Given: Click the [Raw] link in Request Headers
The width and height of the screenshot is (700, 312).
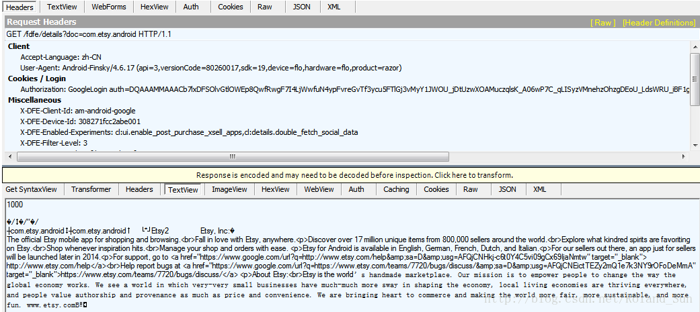Looking at the screenshot, I should pyautogui.click(x=602, y=22).
